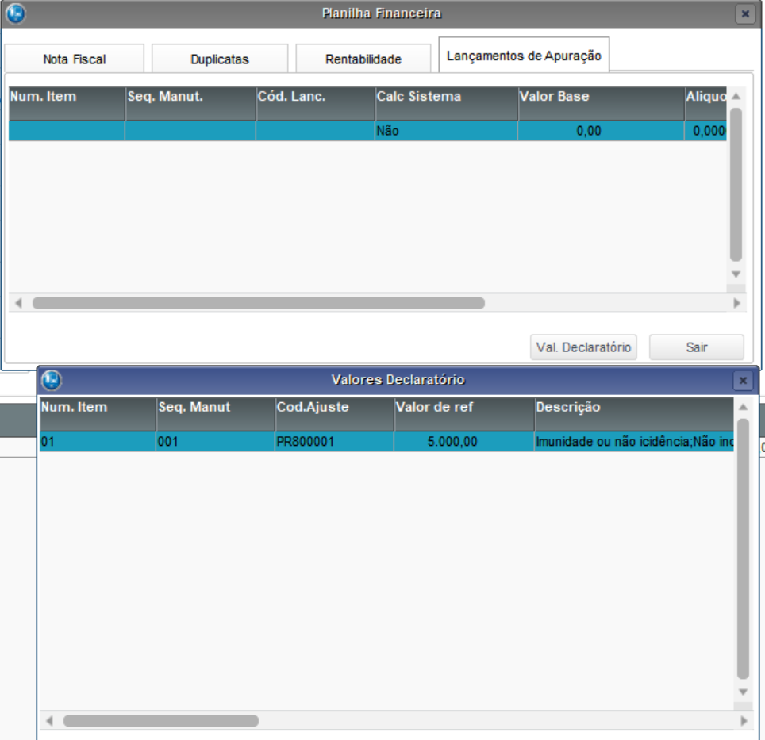Image resolution: width=765 pixels, height=740 pixels.
Task: Click the Cod.Ajuste column header
Action: [x=334, y=414]
